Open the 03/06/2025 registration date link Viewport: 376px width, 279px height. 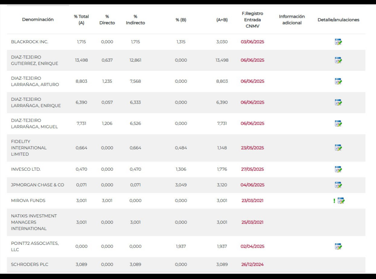(252, 42)
